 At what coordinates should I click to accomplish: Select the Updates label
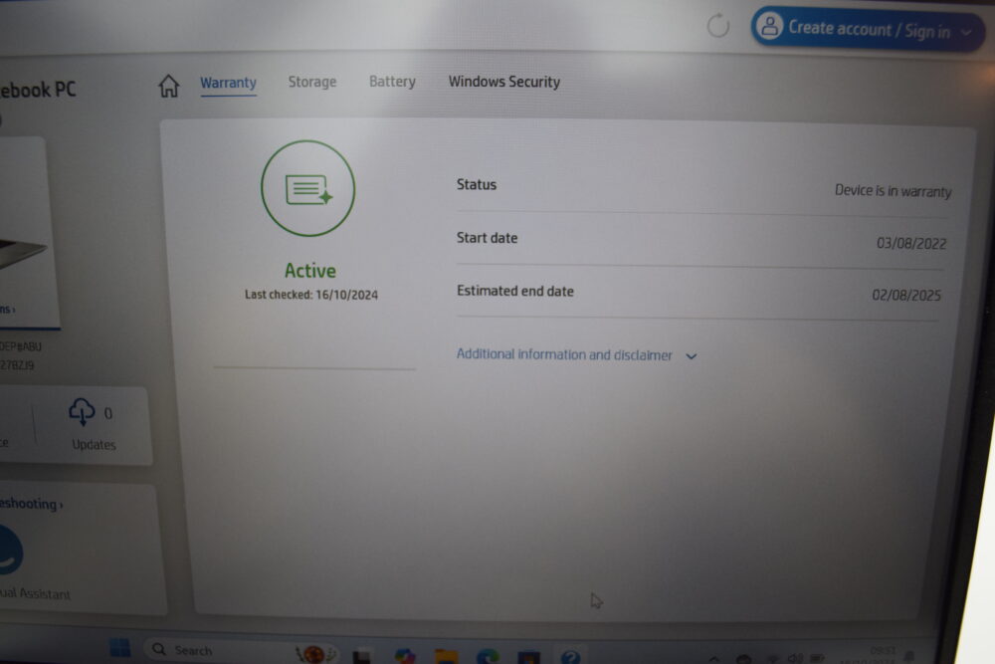click(x=94, y=444)
